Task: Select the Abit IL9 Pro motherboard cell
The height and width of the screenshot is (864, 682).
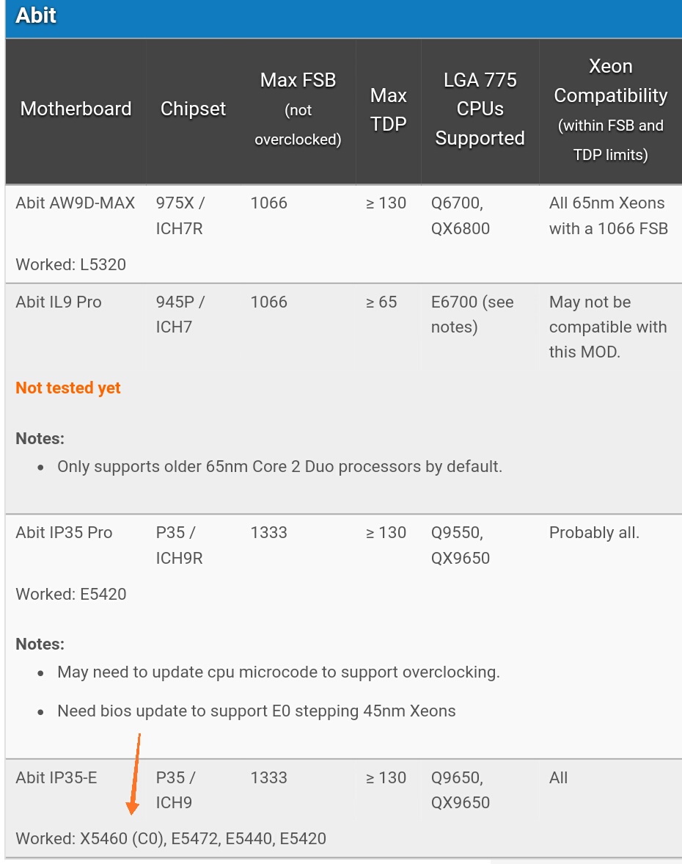Action: 59,302
